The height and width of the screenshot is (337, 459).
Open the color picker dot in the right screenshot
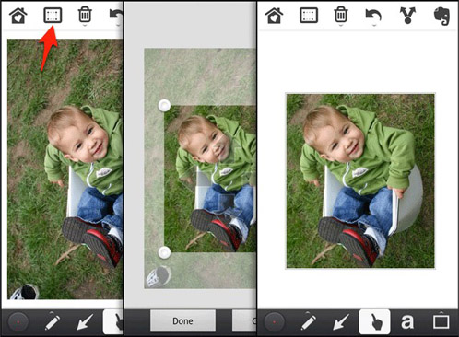275,322
